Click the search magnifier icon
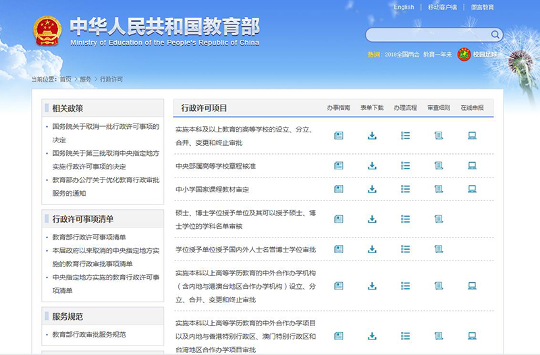 pos(495,34)
